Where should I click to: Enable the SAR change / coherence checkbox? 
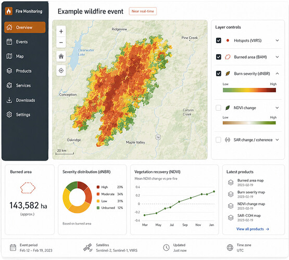coord(218,140)
